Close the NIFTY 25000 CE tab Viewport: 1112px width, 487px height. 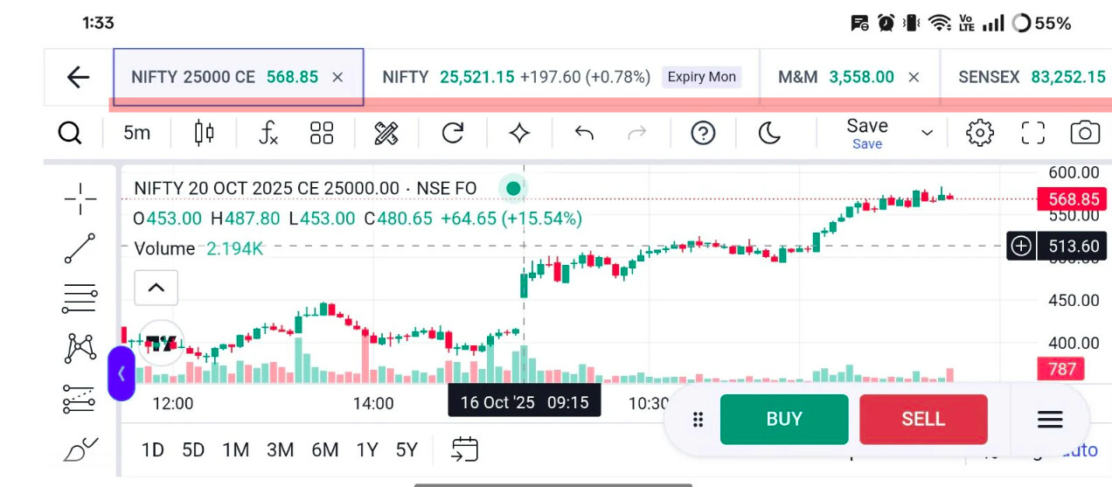coord(337,78)
